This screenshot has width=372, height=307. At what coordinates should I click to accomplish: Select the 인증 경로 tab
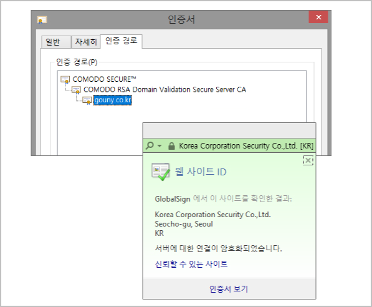122,41
